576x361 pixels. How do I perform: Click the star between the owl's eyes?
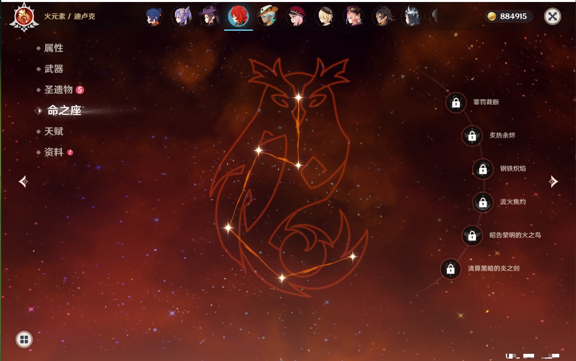click(x=298, y=97)
